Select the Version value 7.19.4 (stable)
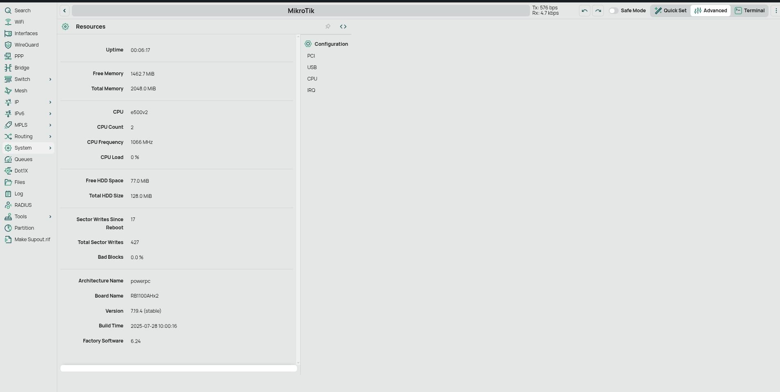Screen dimensions: 780x392 [x=146, y=311]
